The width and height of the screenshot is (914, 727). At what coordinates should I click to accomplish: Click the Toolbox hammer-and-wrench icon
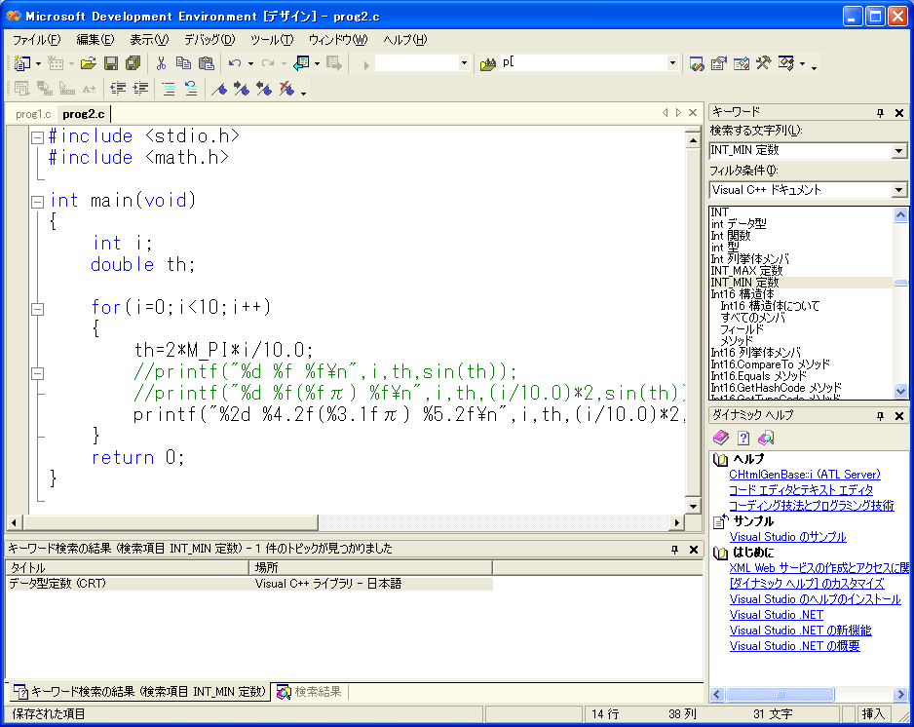(x=764, y=63)
